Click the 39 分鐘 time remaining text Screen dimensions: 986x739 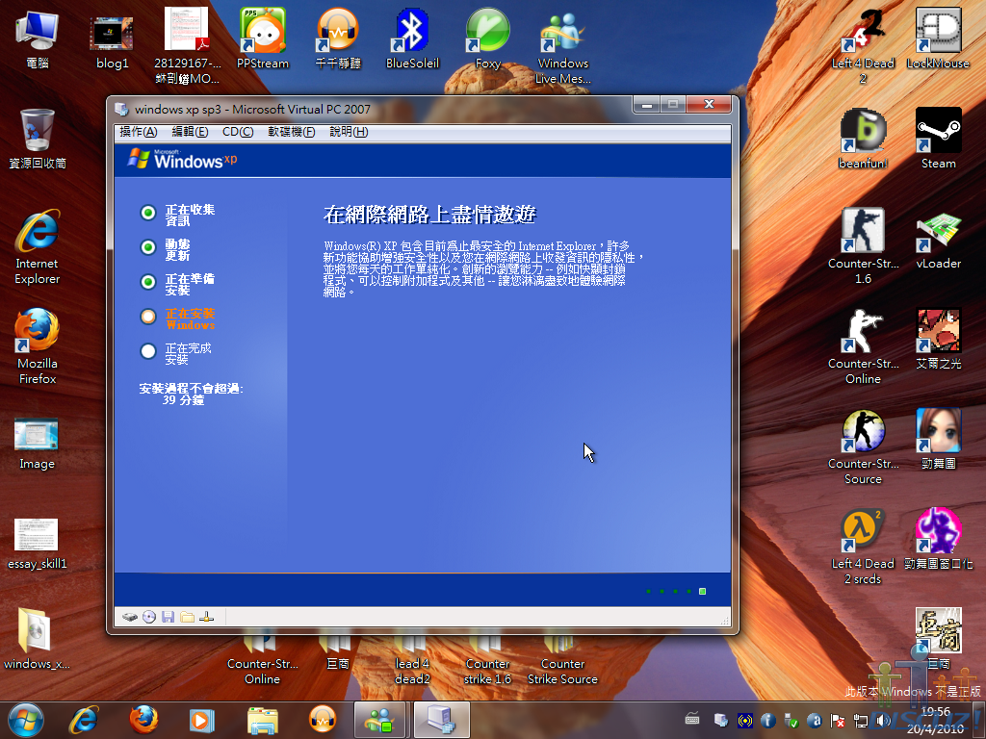184,400
